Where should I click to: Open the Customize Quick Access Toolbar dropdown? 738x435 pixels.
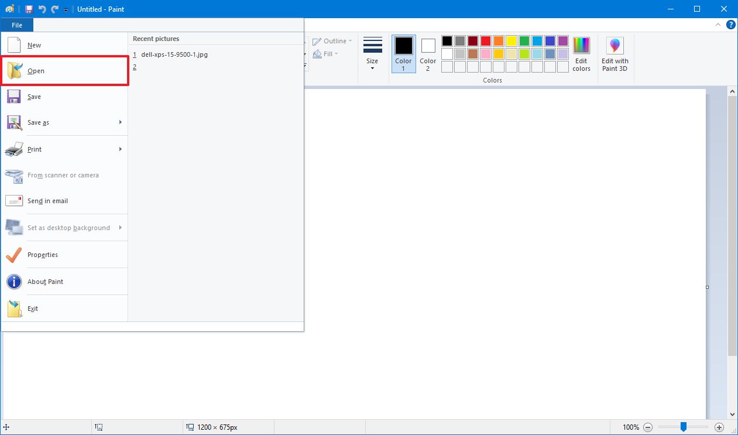tap(66, 10)
